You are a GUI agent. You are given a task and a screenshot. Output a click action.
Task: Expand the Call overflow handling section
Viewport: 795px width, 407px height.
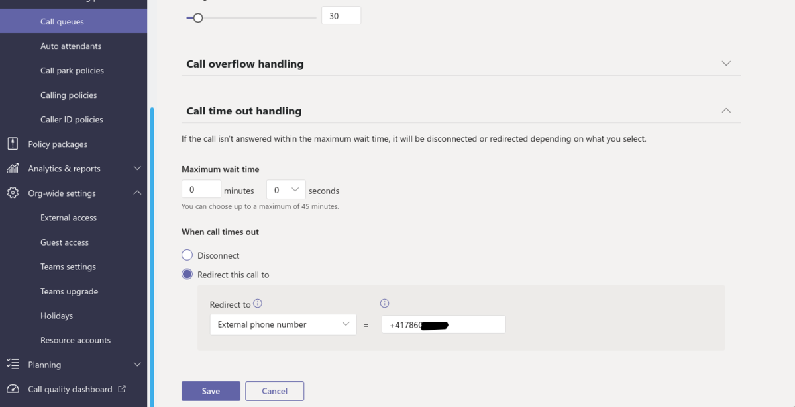tap(726, 63)
